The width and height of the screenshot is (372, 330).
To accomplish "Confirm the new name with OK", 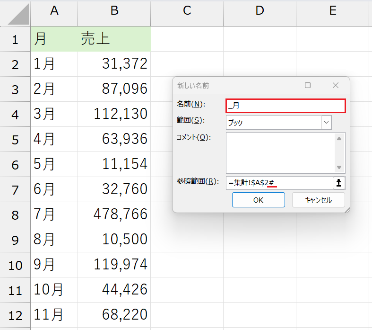I will coord(259,200).
